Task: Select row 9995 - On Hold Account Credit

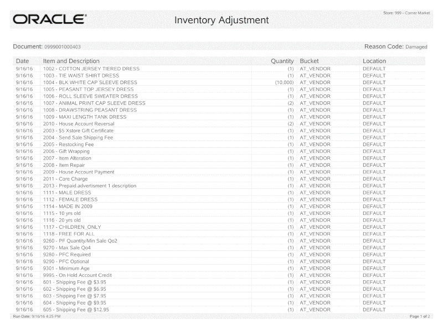Action: tap(219, 275)
